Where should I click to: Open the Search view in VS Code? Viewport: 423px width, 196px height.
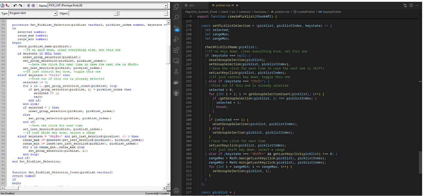click(x=176, y=18)
